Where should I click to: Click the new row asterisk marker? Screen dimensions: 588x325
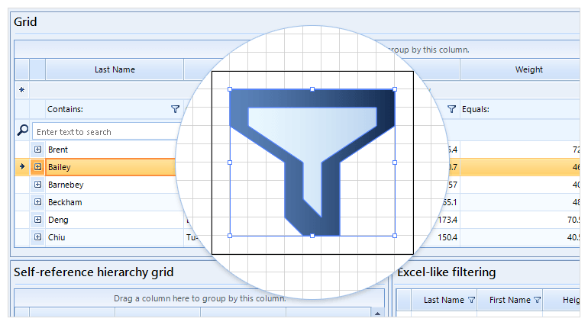(21, 89)
